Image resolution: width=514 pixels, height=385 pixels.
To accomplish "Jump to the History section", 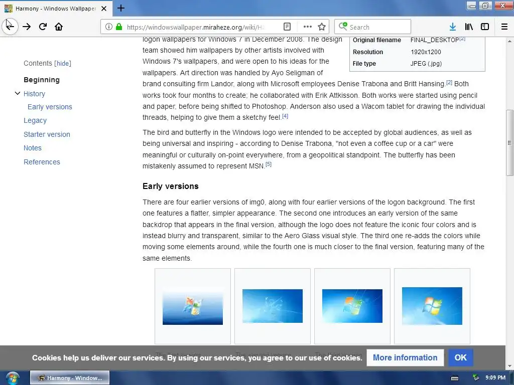I will [34, 94].
